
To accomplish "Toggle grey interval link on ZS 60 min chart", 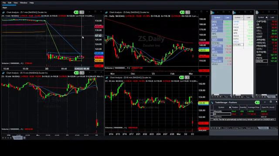I will (187, 78).
